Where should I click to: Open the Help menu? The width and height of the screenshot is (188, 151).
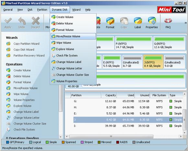88,10
